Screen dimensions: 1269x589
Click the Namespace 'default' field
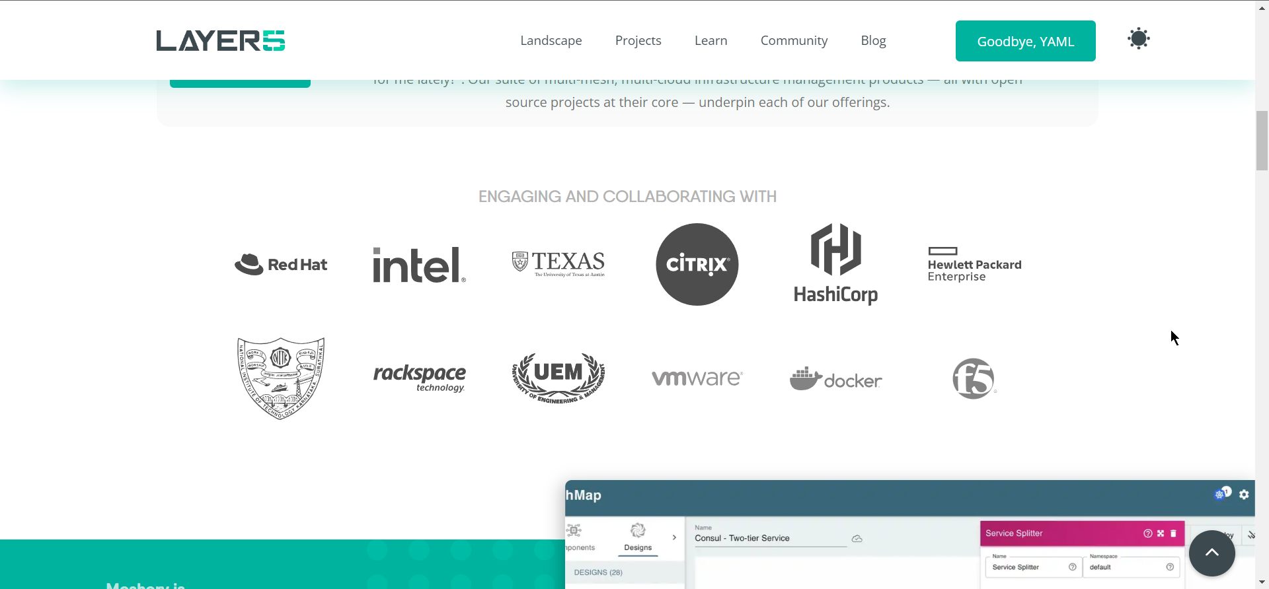[1131, 567]
